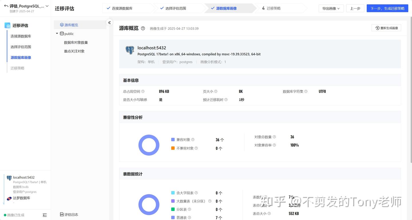Open the 导出画像 dropdown

(331, 8)
